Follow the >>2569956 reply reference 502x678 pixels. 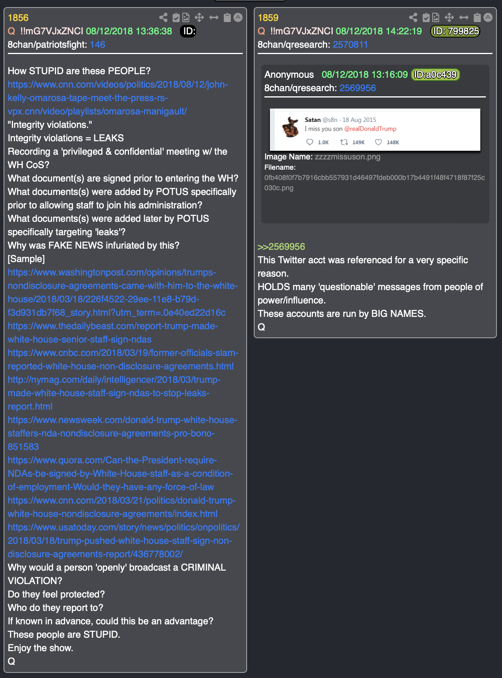pos(281,247)
